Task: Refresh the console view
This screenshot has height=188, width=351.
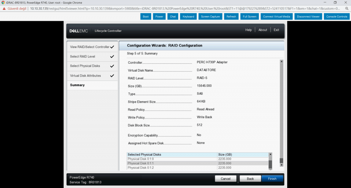Action: [x=231, y=16]
